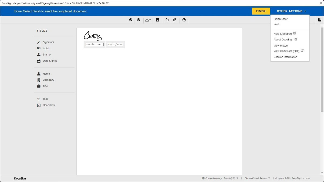This screenshot has width=324, height=182.
Task: Click the zoom in magnifier icon
Action: click(x=131, y=20)
